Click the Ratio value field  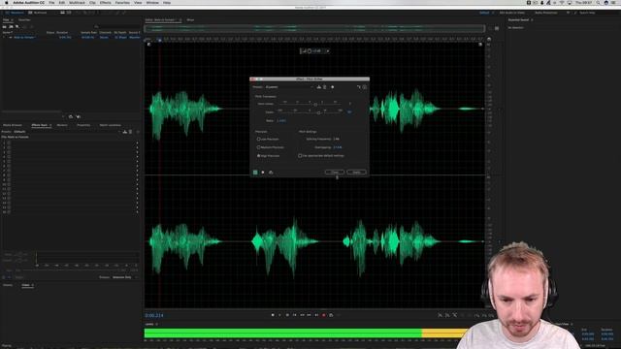(281, 120)
